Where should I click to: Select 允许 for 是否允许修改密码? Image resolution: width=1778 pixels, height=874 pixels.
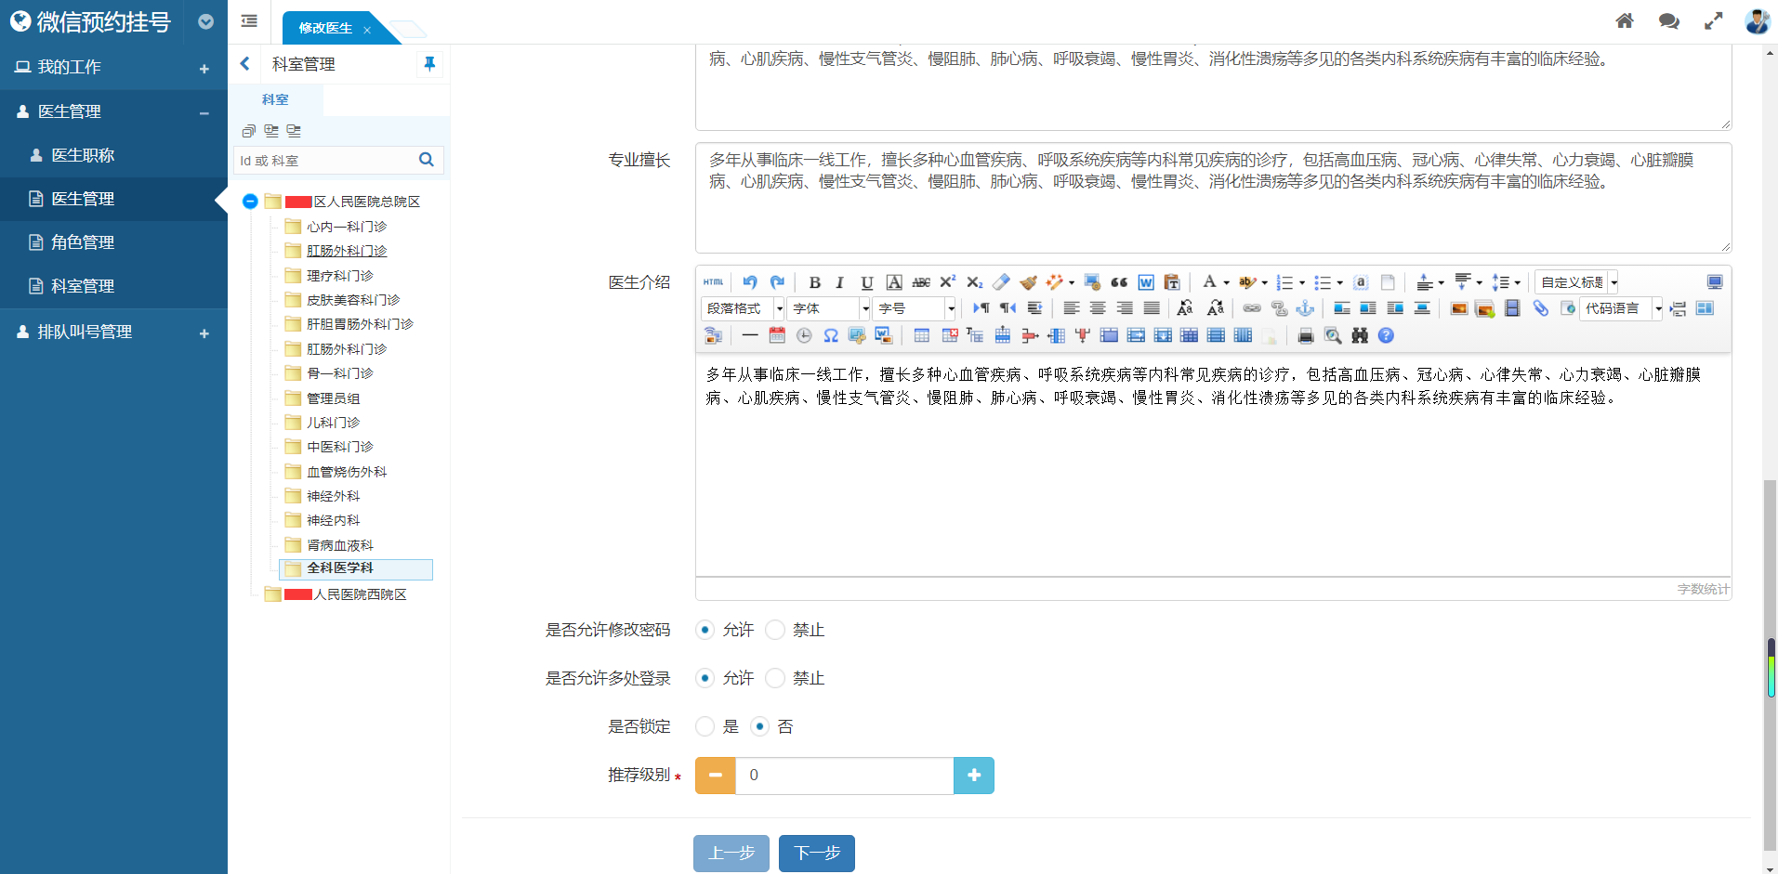point(704,630)
